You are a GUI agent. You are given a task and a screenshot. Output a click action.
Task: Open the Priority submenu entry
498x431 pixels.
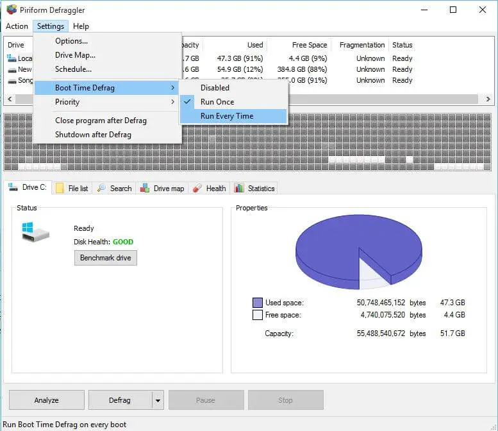106,102
